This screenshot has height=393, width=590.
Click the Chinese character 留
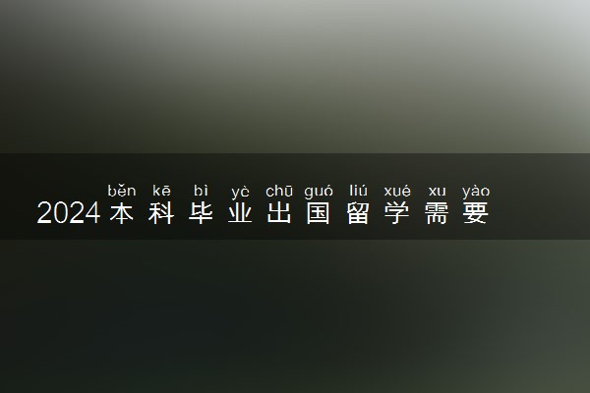pyautogui.click(x=358, y=213)
